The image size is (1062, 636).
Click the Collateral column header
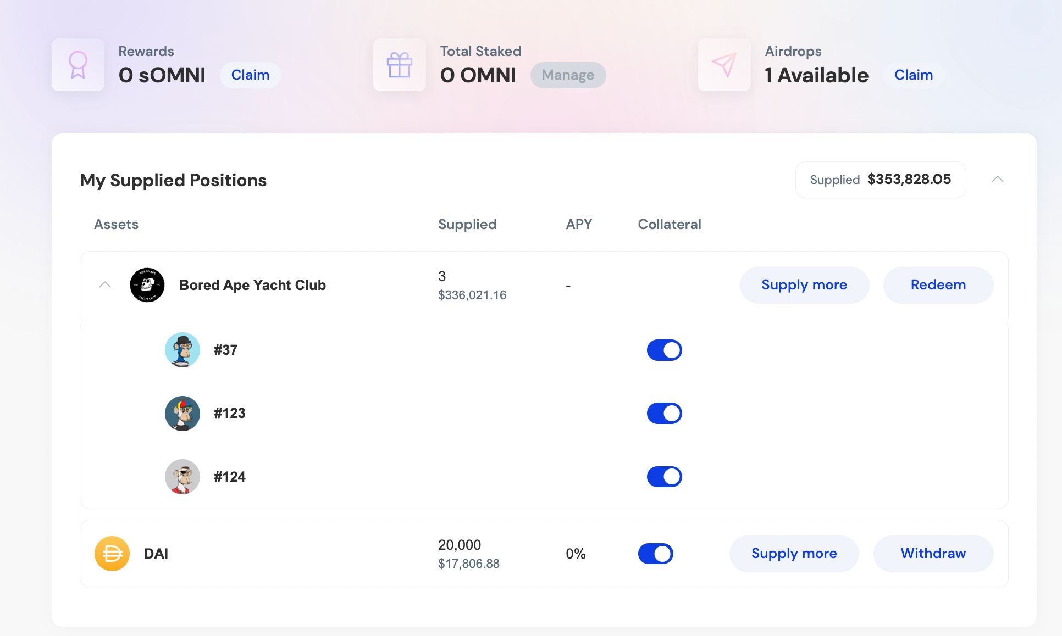click(x=670, y=224)
